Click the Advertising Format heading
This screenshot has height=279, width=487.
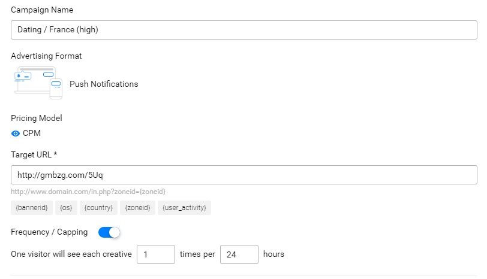point(46,56)
